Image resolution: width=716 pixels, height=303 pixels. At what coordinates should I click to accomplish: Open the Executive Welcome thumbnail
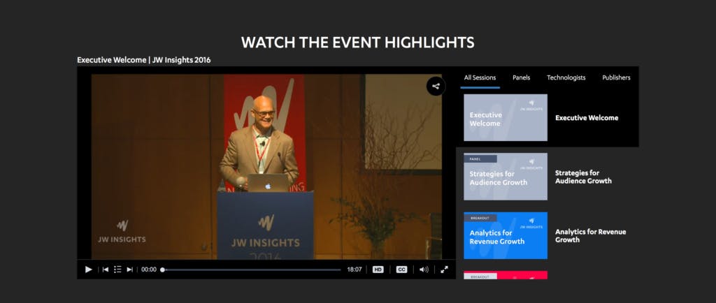pyautogui.click(x=506, y=117)
